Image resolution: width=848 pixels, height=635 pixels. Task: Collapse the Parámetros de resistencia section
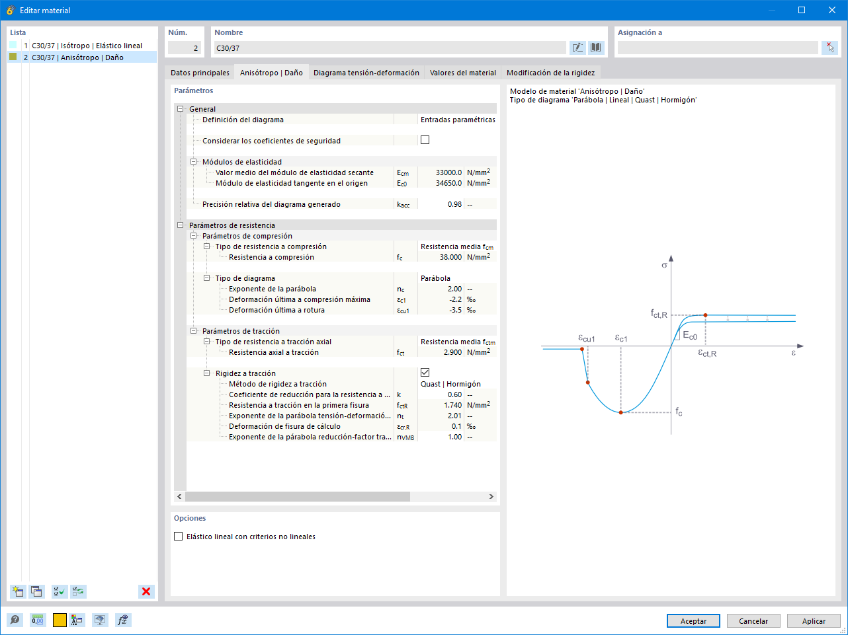[180, 225]
